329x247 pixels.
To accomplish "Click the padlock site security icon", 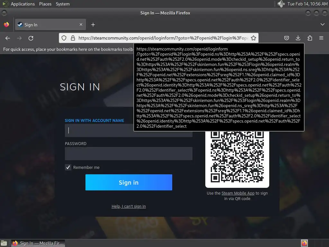I will pos(73,38).
